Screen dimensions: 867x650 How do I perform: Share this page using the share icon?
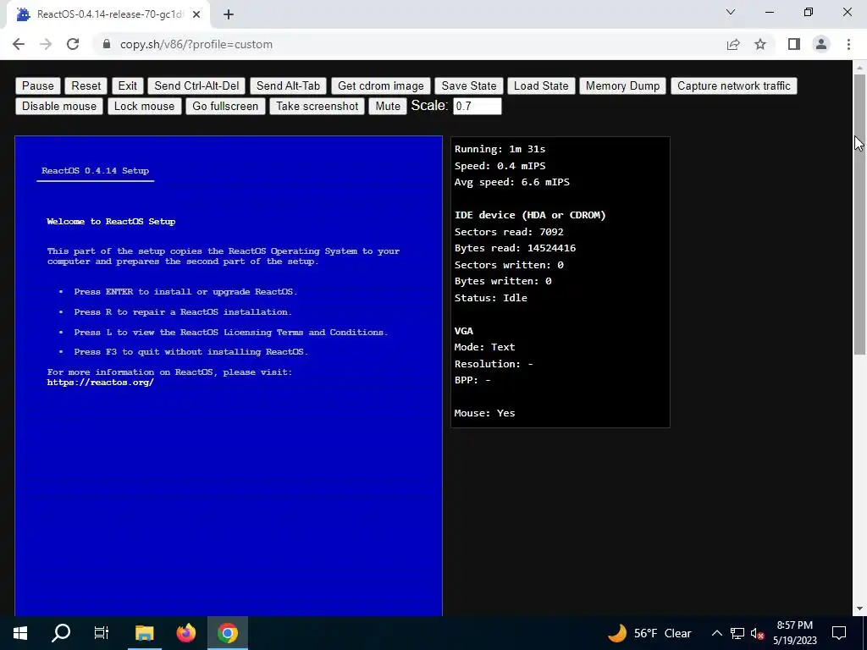733,44
